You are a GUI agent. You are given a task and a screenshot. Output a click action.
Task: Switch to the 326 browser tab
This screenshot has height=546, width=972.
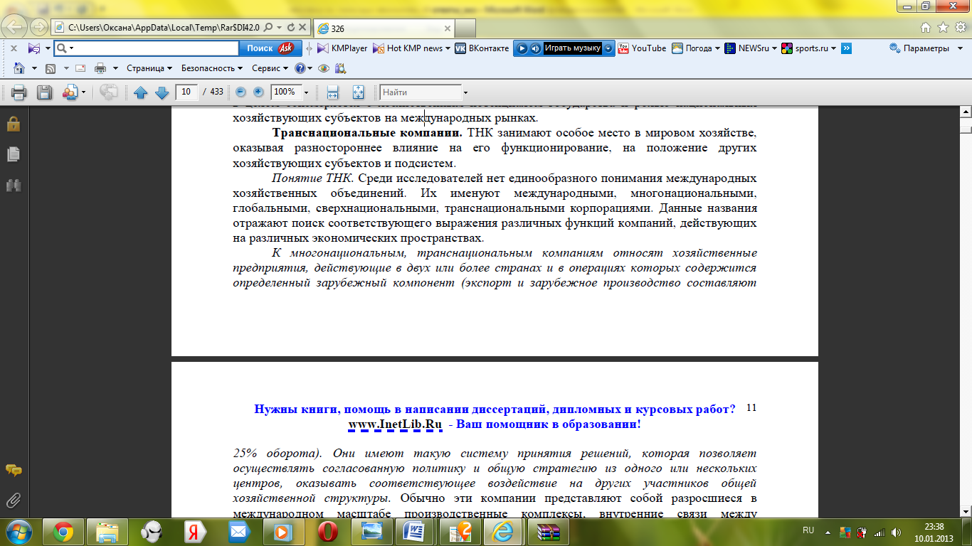point(384,28)
